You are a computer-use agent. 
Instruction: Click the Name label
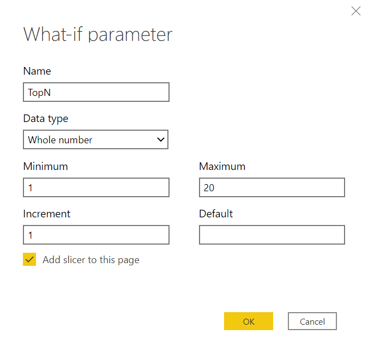(37, 71)
